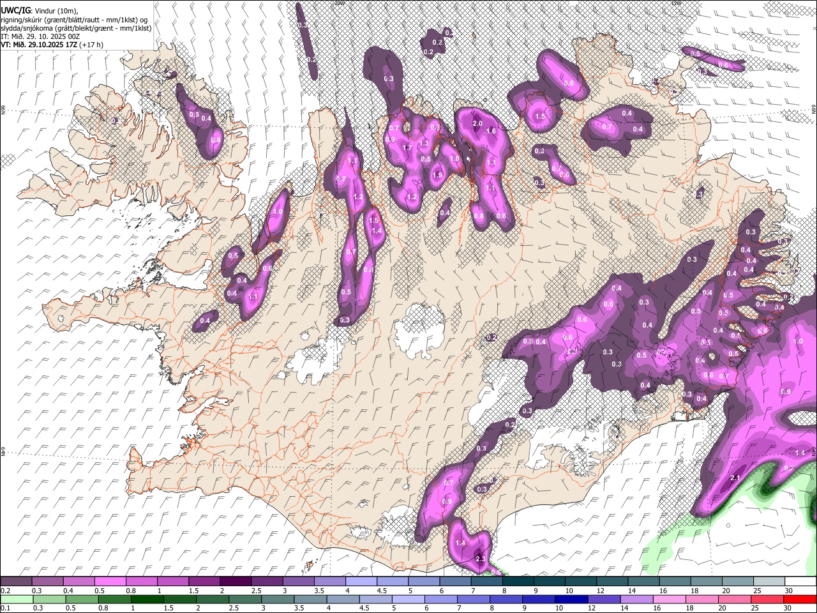Image resolution: width=817 pixels, height=613 pixels.
Task: Click the 2.1 precipitation value on the map
Action: click(x=735, y=478)
